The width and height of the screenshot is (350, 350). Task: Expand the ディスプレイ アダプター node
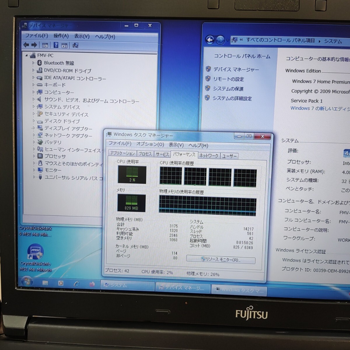[34, 128]
